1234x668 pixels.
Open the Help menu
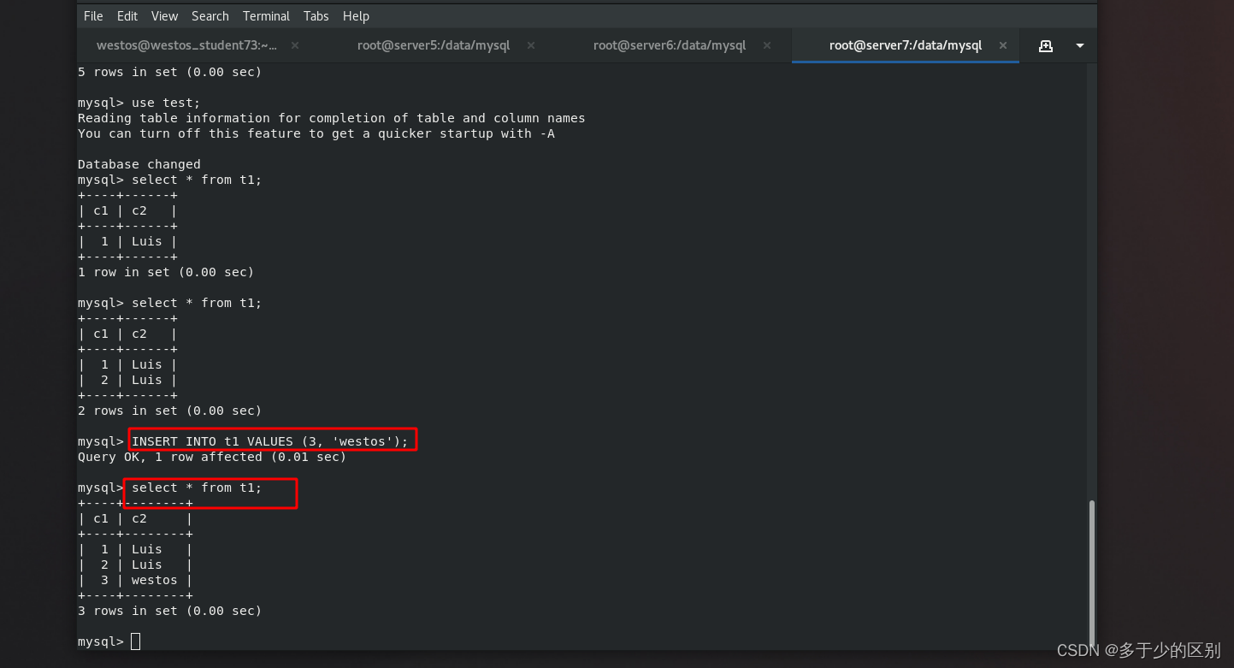click(356, 16)
